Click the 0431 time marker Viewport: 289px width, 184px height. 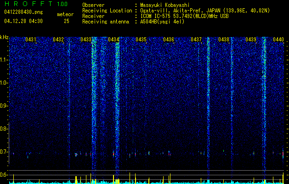(x=31, y=40)
